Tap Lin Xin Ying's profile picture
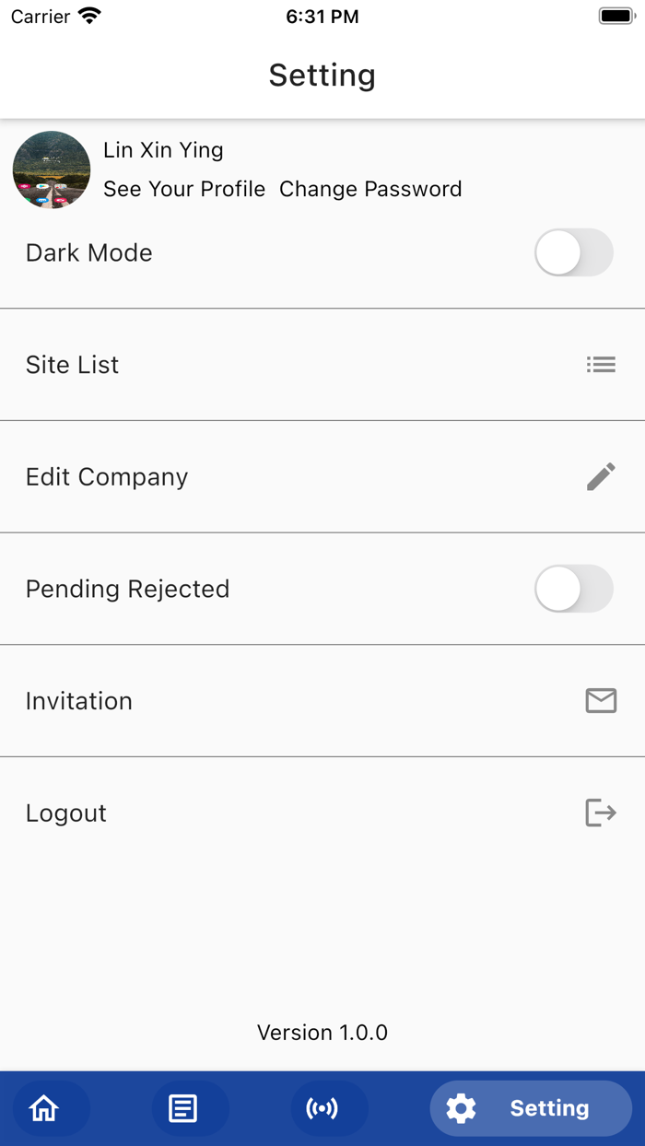Image resolution: width=645 pixels, height=1146 pixels. (x=51, y=170)
